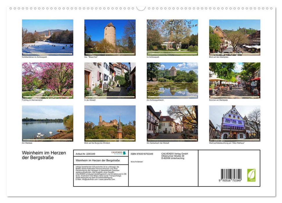Image resolution: width=282 pixels, height=203 pixels.
Task: Click the caption Am Schlossparkteich
Action: click(155, 100)
